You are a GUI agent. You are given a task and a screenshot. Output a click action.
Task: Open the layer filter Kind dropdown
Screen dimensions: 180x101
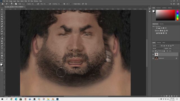(156, 46)
